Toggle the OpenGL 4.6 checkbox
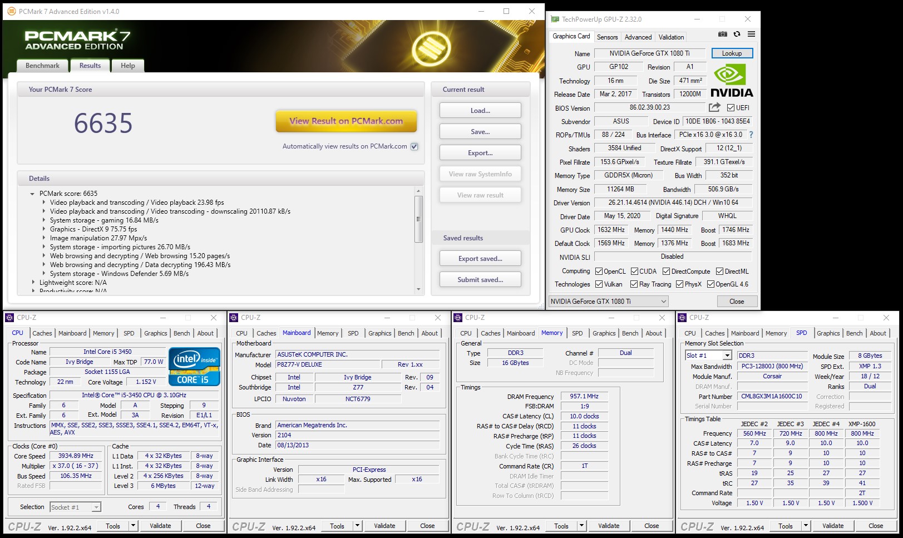This screenshot has width=903, height=538. 710,284
